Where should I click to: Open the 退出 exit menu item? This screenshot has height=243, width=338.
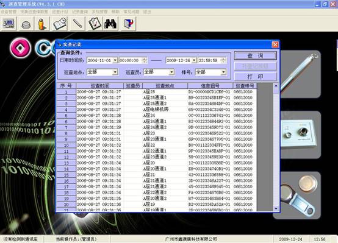(x=147, y=12)
